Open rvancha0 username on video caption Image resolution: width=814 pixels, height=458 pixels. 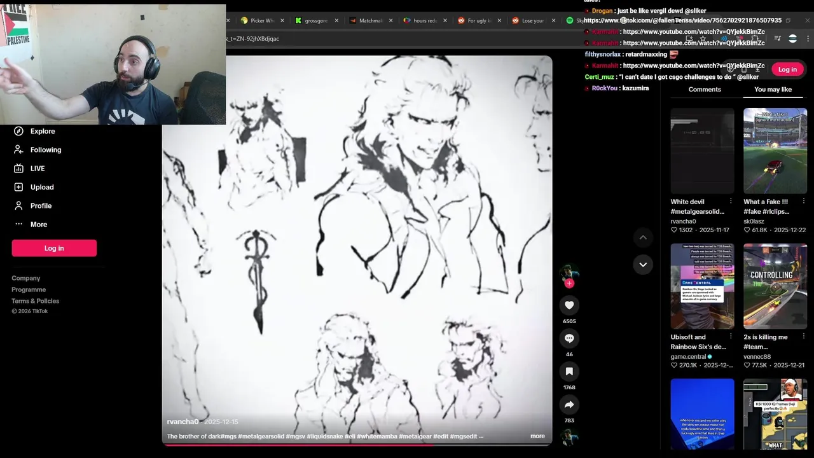183,422
